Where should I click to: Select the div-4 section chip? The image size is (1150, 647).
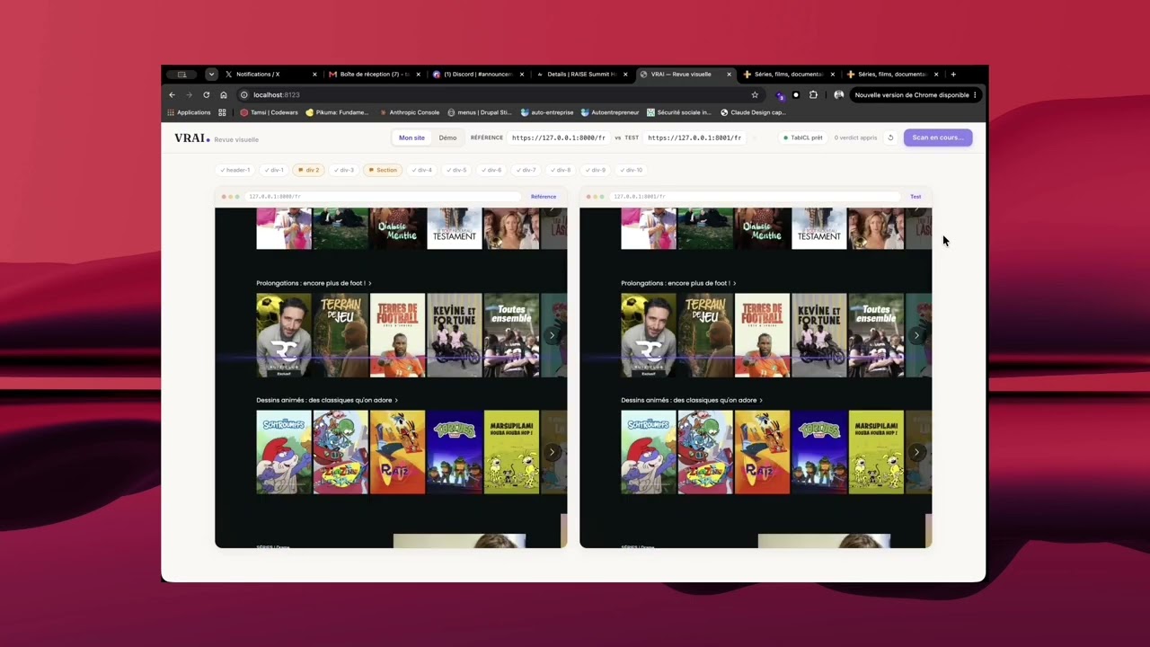click(421, 170)
